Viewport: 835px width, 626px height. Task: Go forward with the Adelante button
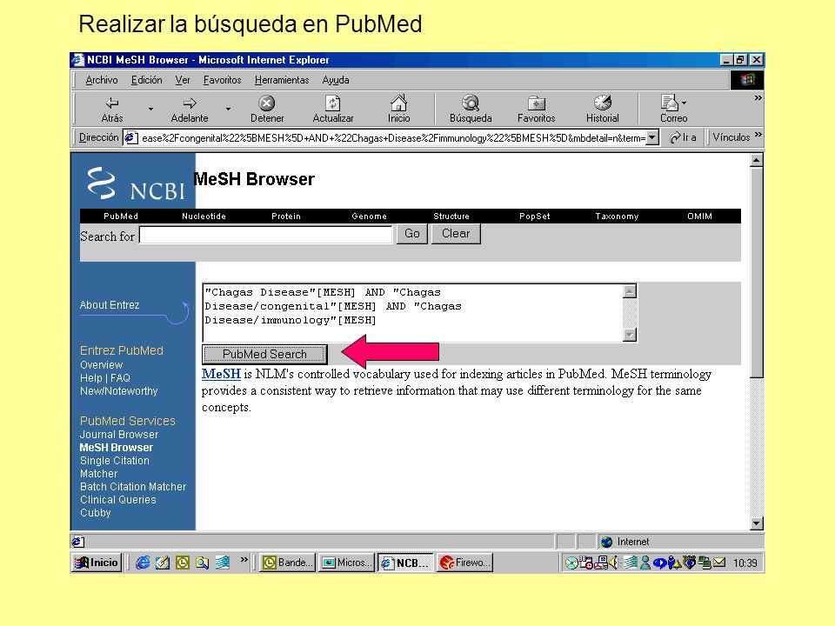click(x=190, y=110)
